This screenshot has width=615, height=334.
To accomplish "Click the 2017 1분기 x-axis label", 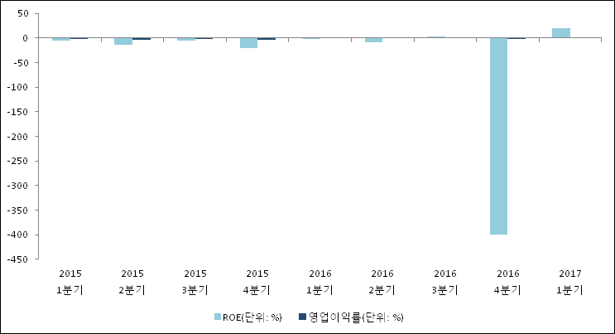I will pyautogui.click(x=570, y=282).
